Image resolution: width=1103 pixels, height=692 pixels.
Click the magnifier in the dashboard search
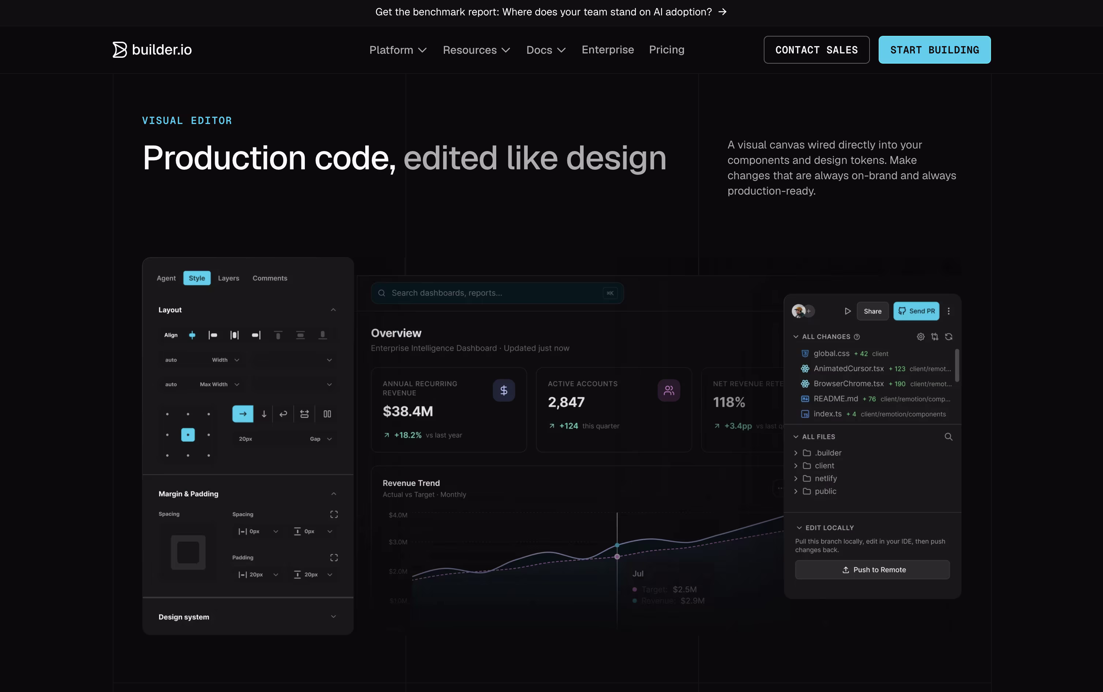pos(381,293)
